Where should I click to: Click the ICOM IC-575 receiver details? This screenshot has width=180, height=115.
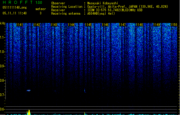pyautogui.click(x=115, y=10)
